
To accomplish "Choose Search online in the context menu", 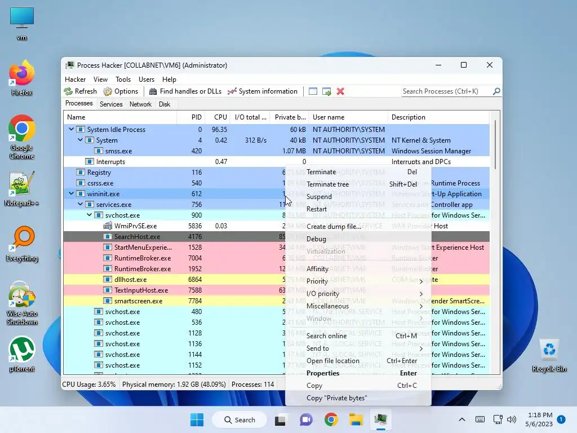I will point(358,336).
